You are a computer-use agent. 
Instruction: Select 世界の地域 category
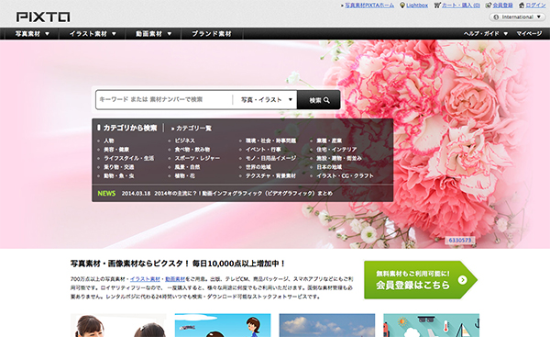tap(258, 167)
